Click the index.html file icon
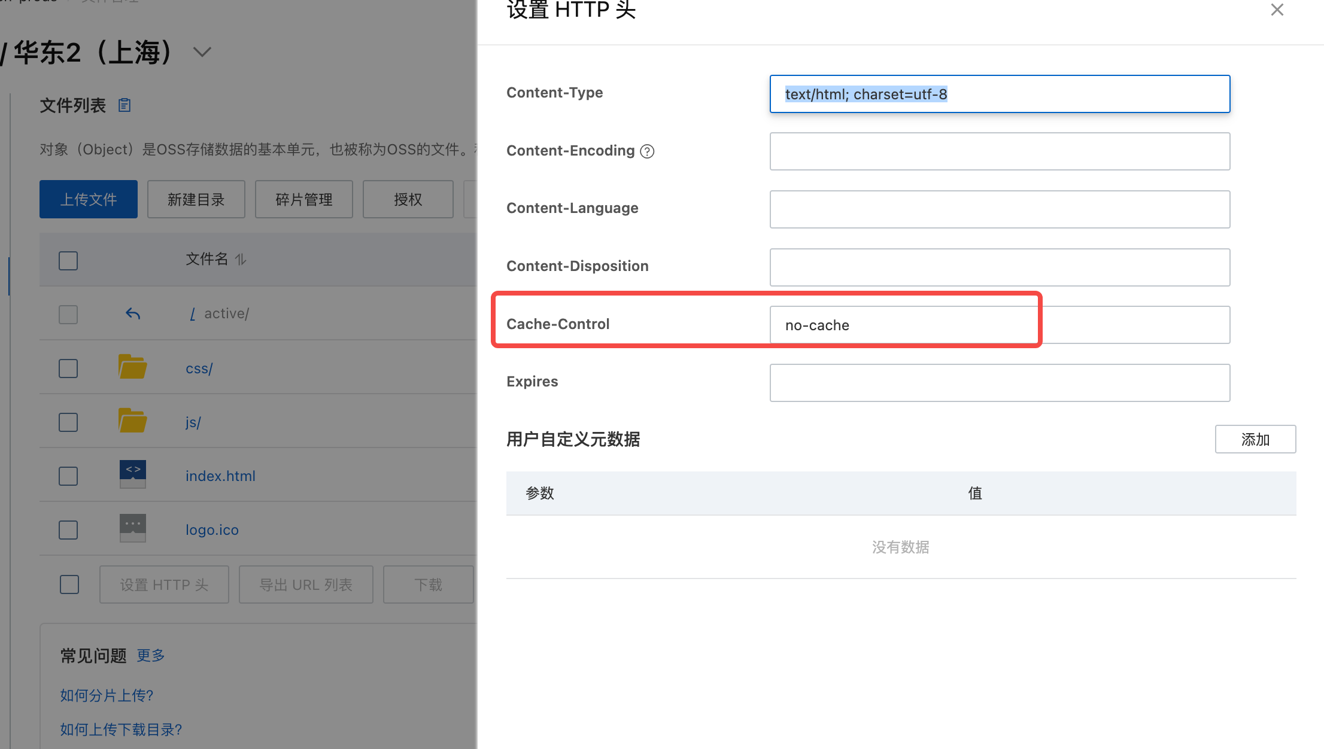 point(133,474)
